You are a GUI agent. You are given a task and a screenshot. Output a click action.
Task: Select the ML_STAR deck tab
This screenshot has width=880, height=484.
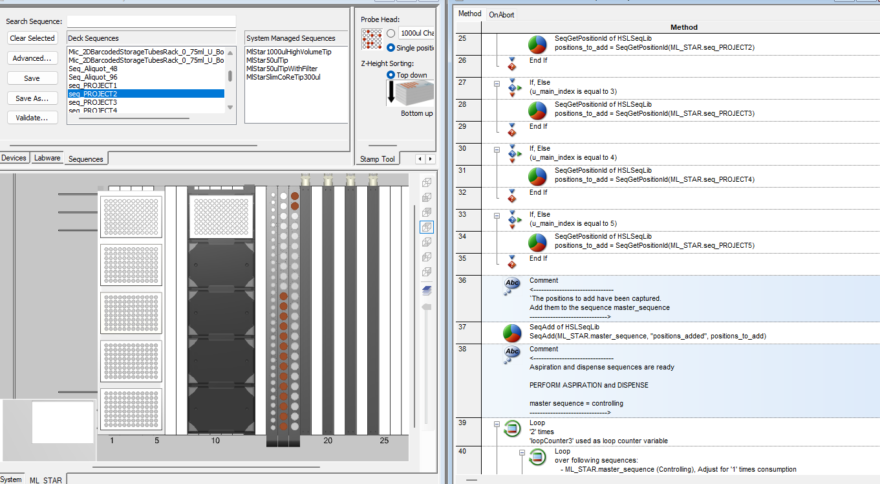[x=46, y=480]
